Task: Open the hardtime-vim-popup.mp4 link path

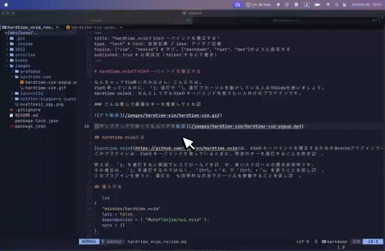Action: click(246, 127)
